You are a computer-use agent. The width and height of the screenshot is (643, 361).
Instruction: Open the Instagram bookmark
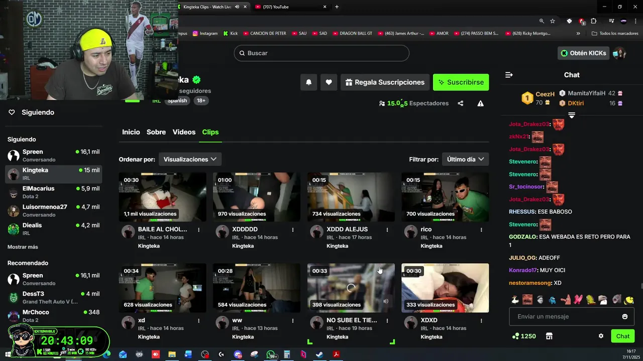pyautogui.click(x=205, y=34)
